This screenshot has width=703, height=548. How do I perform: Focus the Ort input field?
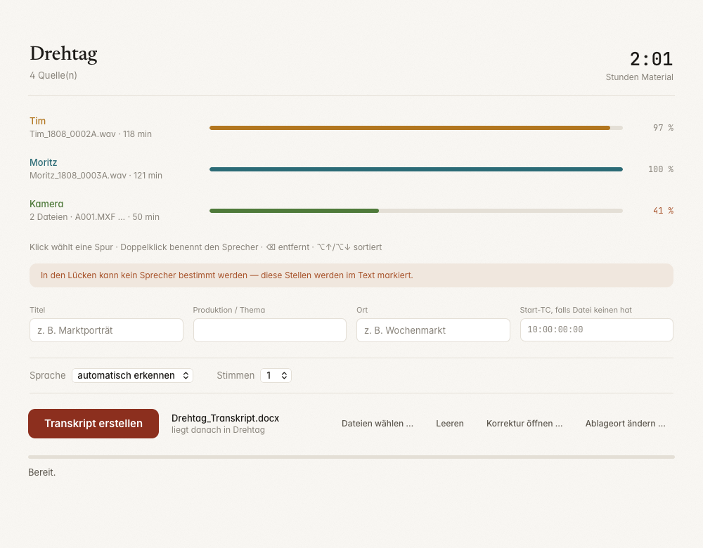coord(433,330)
